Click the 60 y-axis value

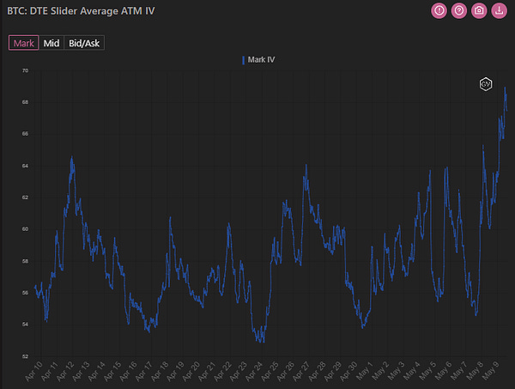pyautogui.click(x=25, y=229)
